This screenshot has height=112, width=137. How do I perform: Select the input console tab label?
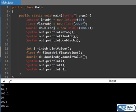[x=113, y=81]
